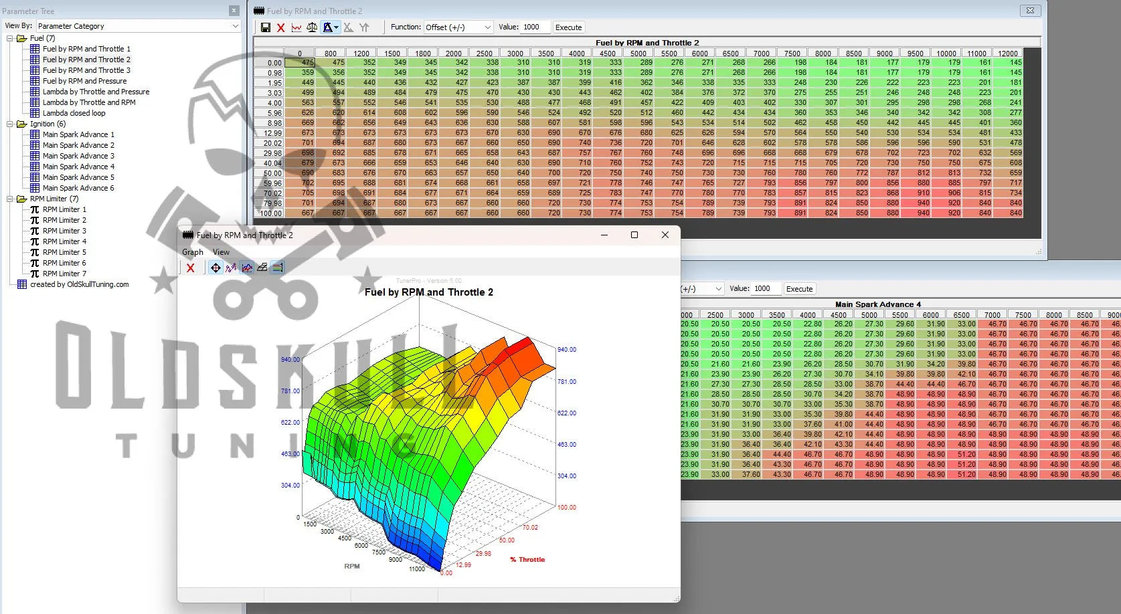1121x614 pixels.
Task: Click the surface layers icon in graph toolbar
Action: pos(262,268)
